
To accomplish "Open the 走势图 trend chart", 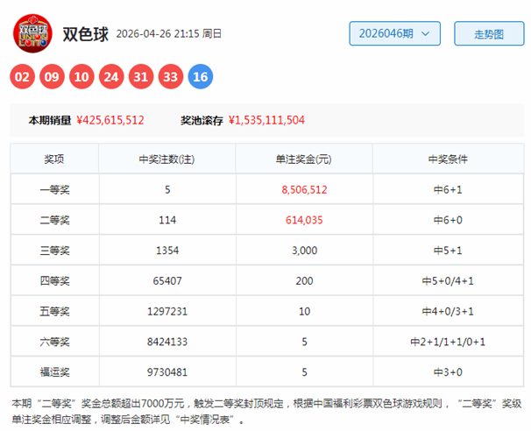I will (489, 33).
